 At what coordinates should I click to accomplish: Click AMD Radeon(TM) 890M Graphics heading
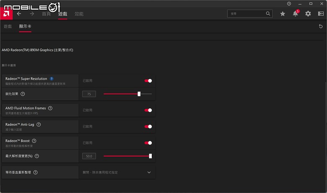(37, 50)
